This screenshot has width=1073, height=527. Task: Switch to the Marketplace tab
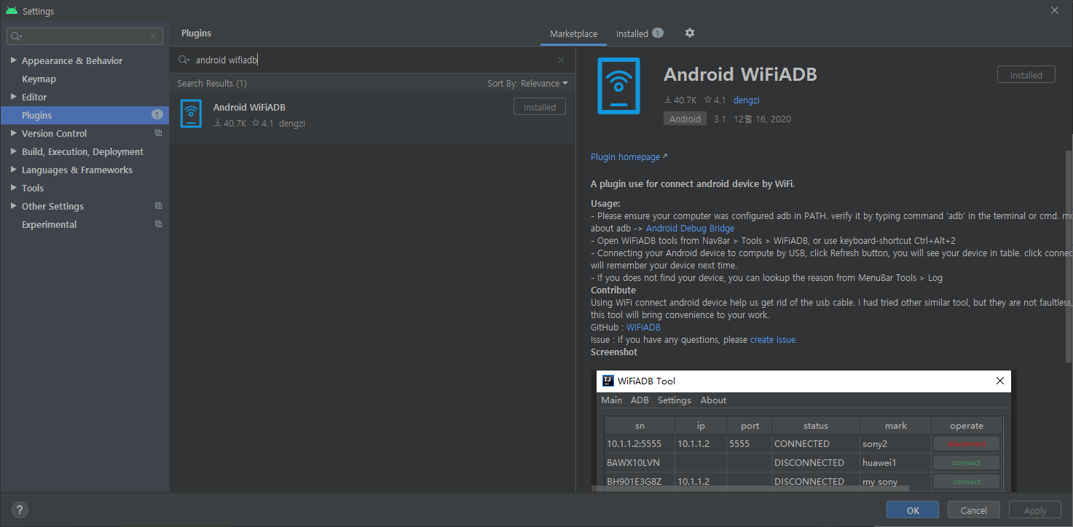[x=573, y=33]
